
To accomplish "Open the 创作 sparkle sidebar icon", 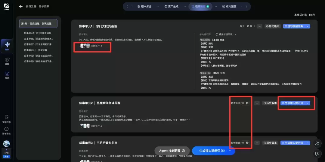I will coord(7,45).
